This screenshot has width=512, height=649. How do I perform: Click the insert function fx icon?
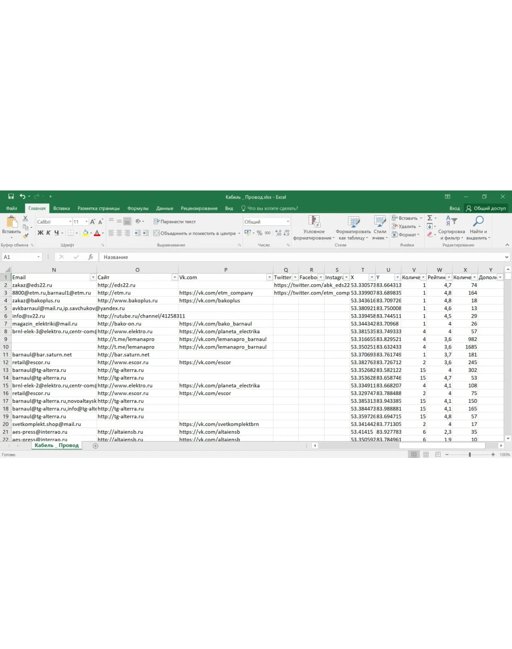point(91,257)
